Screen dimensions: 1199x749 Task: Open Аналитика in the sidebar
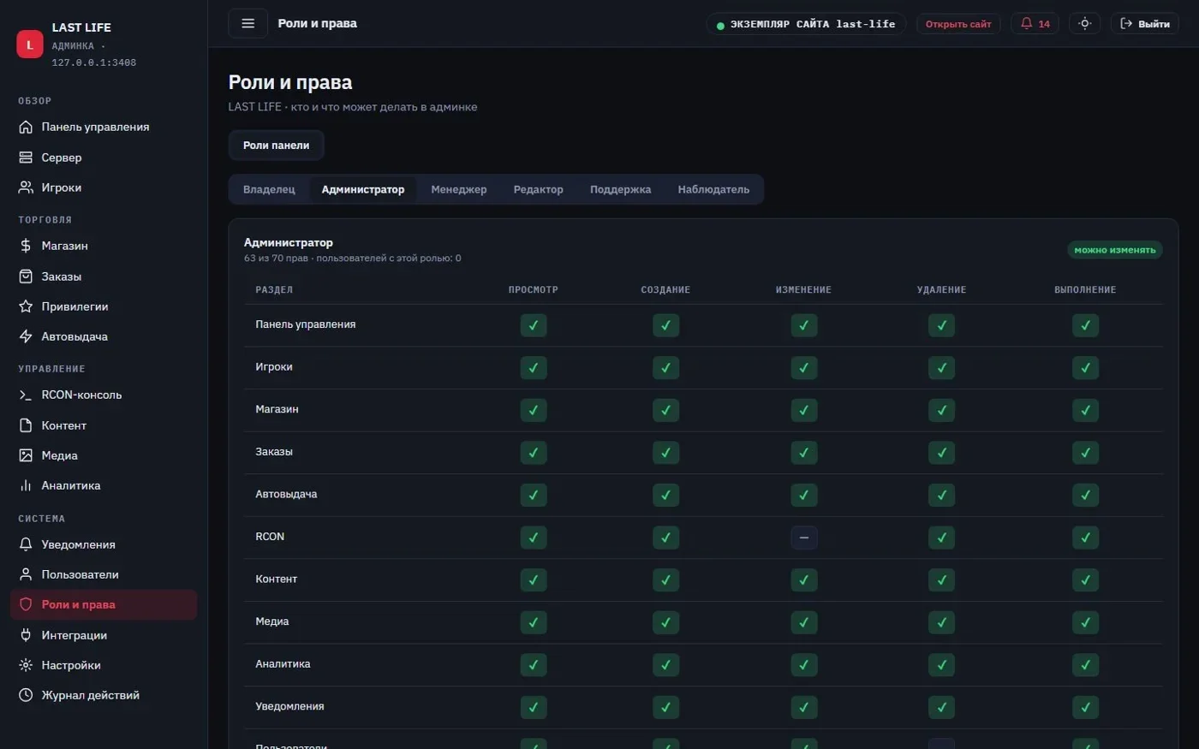click(104, 485)
